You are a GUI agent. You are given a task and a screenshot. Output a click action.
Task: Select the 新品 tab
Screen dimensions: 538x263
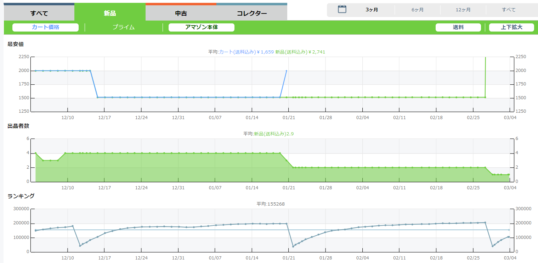tap(110, 13)
